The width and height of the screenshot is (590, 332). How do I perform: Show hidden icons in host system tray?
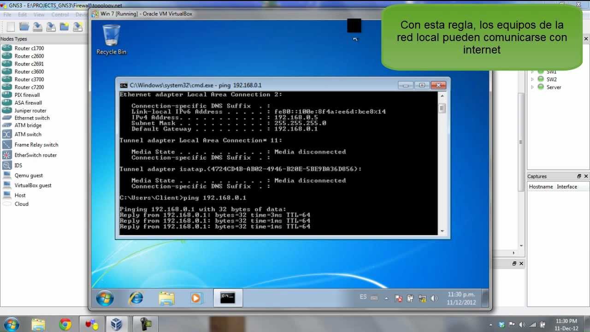[490, 325]
